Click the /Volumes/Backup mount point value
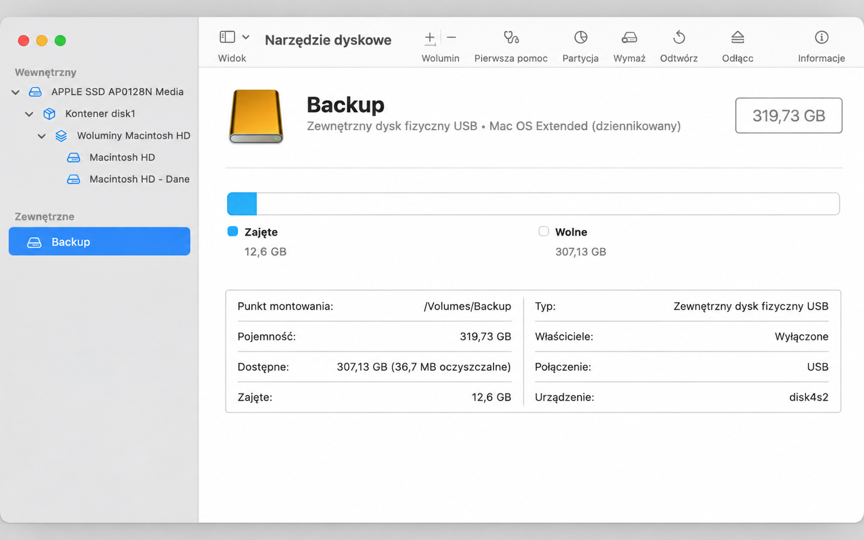The image size is (864, 540). point(467,306)
